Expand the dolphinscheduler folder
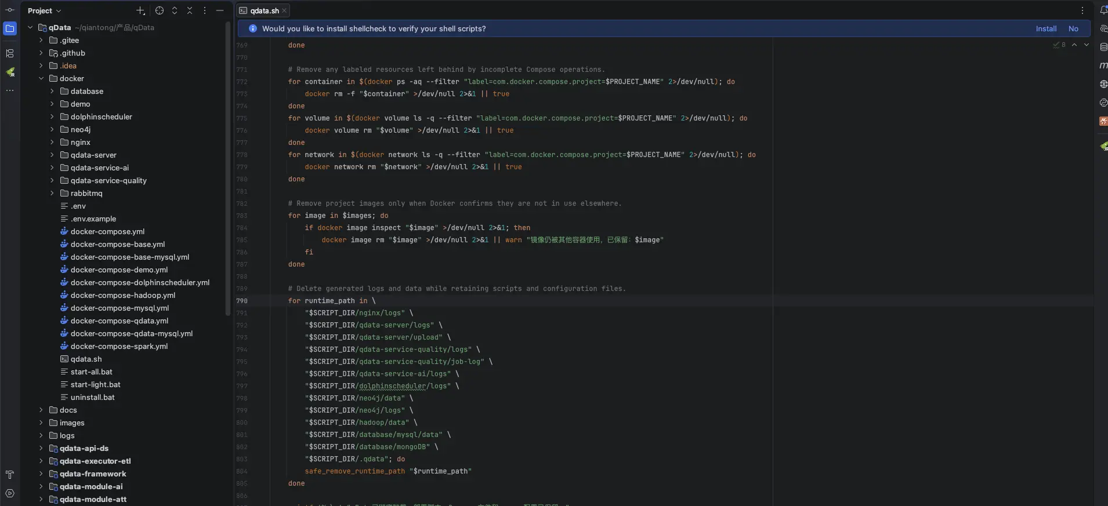This screenshot has height=506, width=1108. click(x=52, y=117)
